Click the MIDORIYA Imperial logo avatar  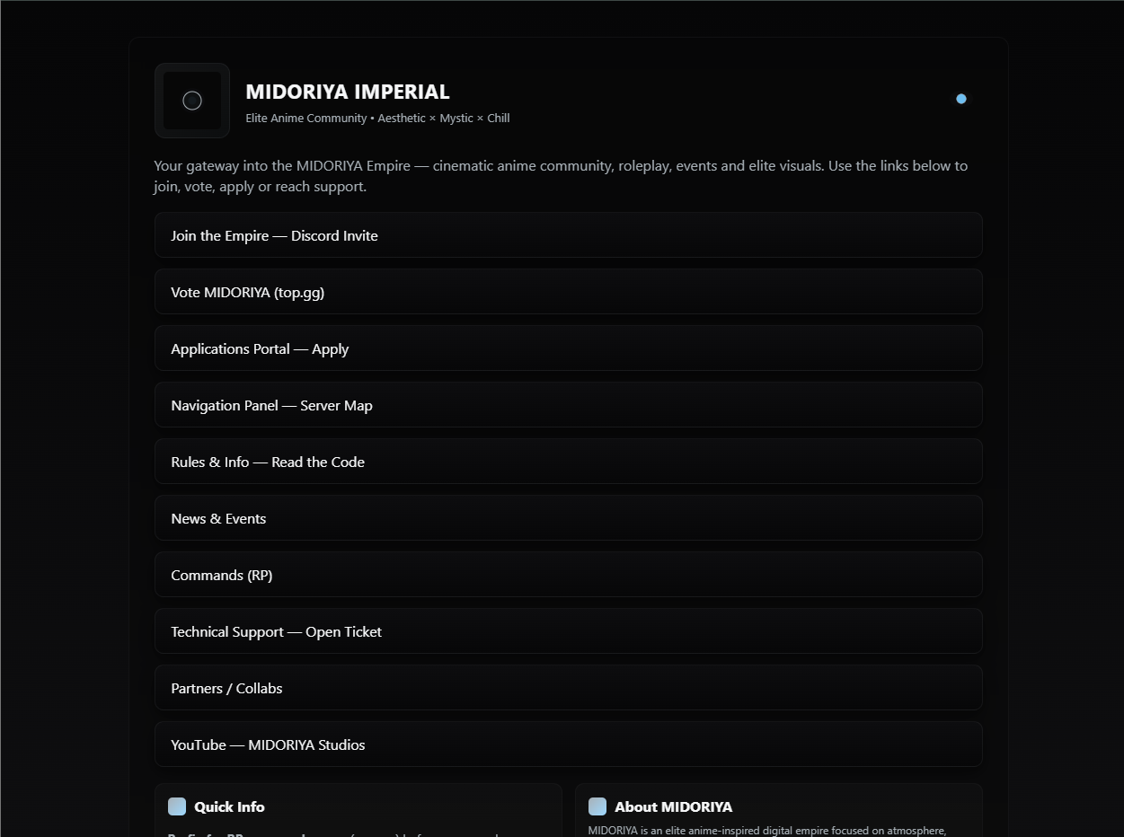192,101
